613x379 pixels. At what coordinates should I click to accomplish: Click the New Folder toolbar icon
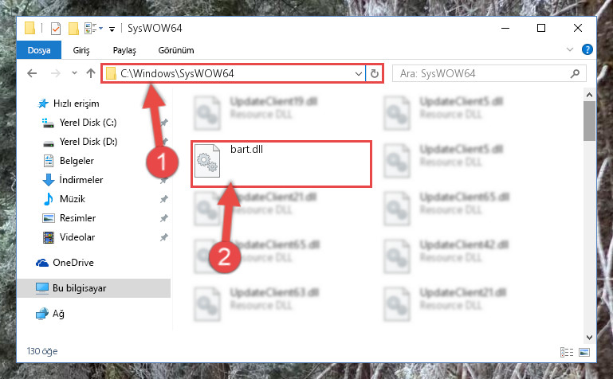click(x=73, y=29)
